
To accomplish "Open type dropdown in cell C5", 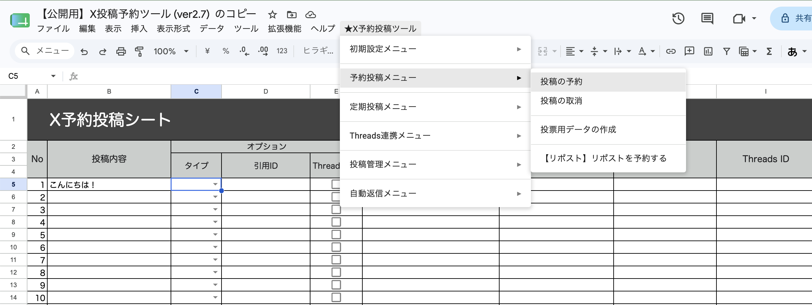I will 215,184.
